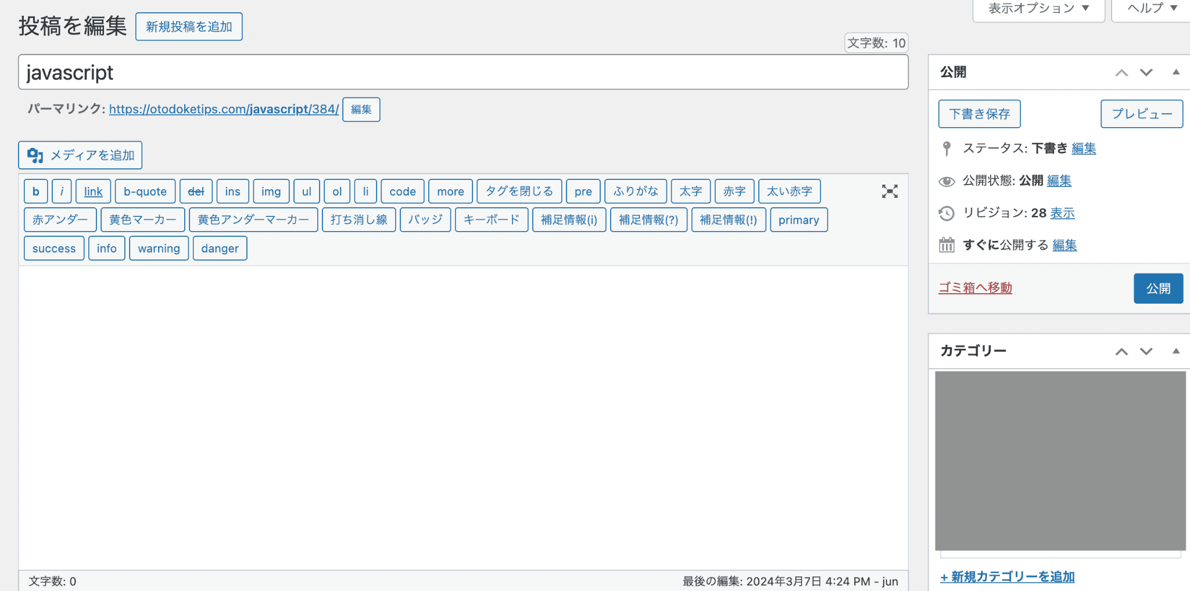This screenshot has width=1190, height=591.
Task: Insert image with img button
Action: click(271, 192)
